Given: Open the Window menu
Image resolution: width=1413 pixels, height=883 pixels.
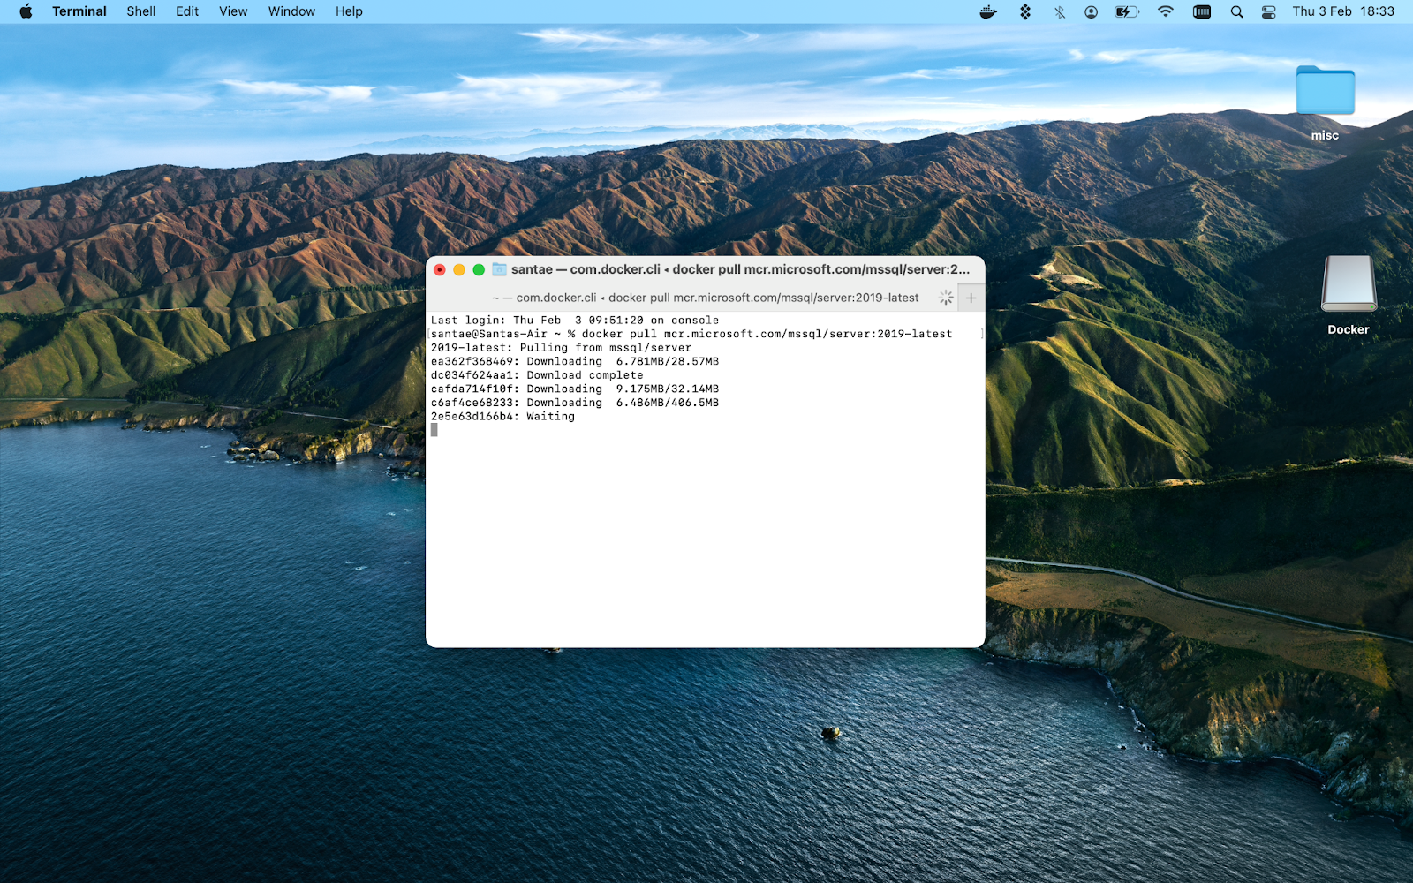Looking at the screenshot, I should click(291, 11).
